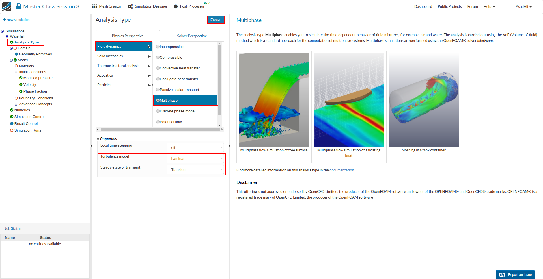This screenshot has height=279, width=543.
Task: Open the documentation link
Action: point(342,170)
